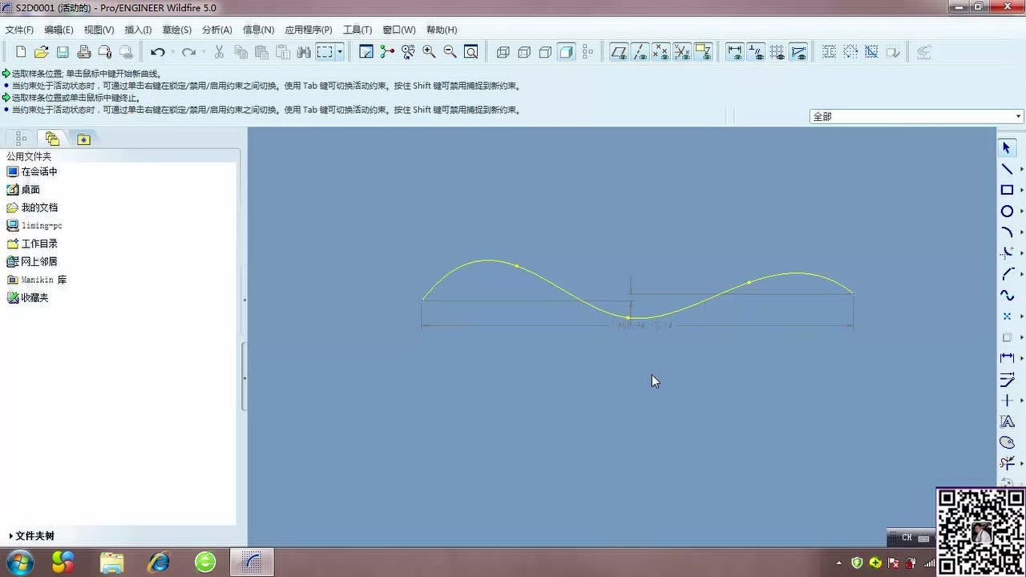Click the Save disk icon
The height and width of the screenshot is (577, 1026).
63,52
